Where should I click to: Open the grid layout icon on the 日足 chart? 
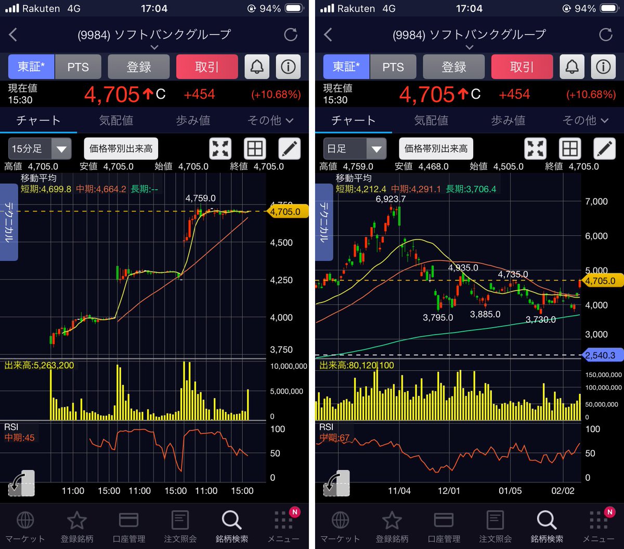(570, 149)
